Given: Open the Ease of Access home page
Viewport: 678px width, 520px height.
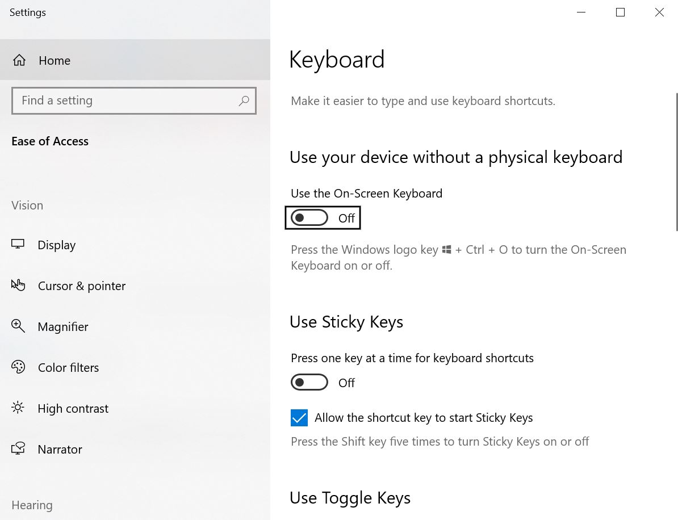Looking at the screenshot, I should tap(50, 141).
